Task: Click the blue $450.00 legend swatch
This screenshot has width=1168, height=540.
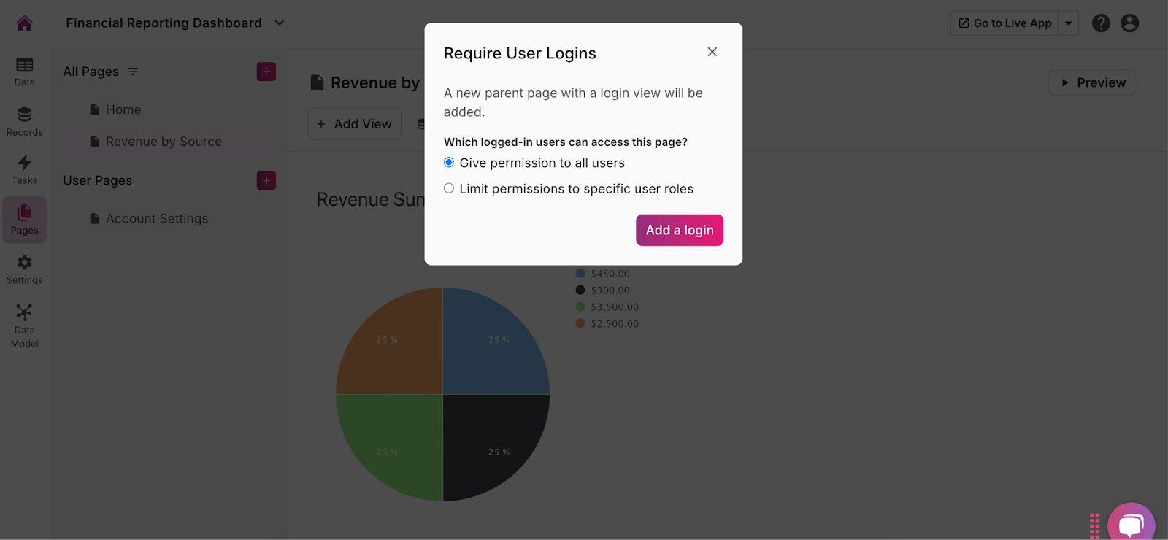Action: 580,274
